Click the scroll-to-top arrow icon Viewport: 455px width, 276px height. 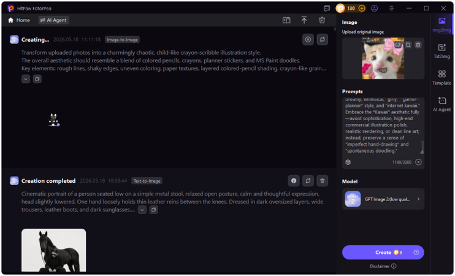click(x=304, y=20)
